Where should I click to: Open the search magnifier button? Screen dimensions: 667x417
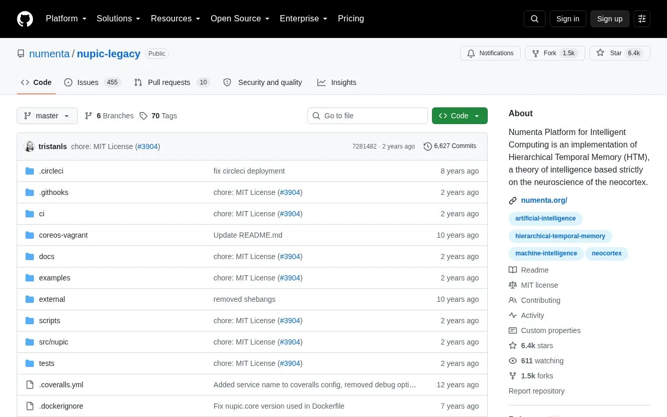[x=535, y=19]
